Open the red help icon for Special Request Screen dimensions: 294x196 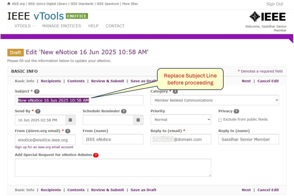click(96, 155)
